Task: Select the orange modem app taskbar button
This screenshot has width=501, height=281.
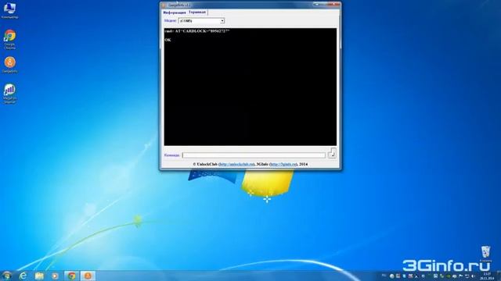Action: [88, 276]
